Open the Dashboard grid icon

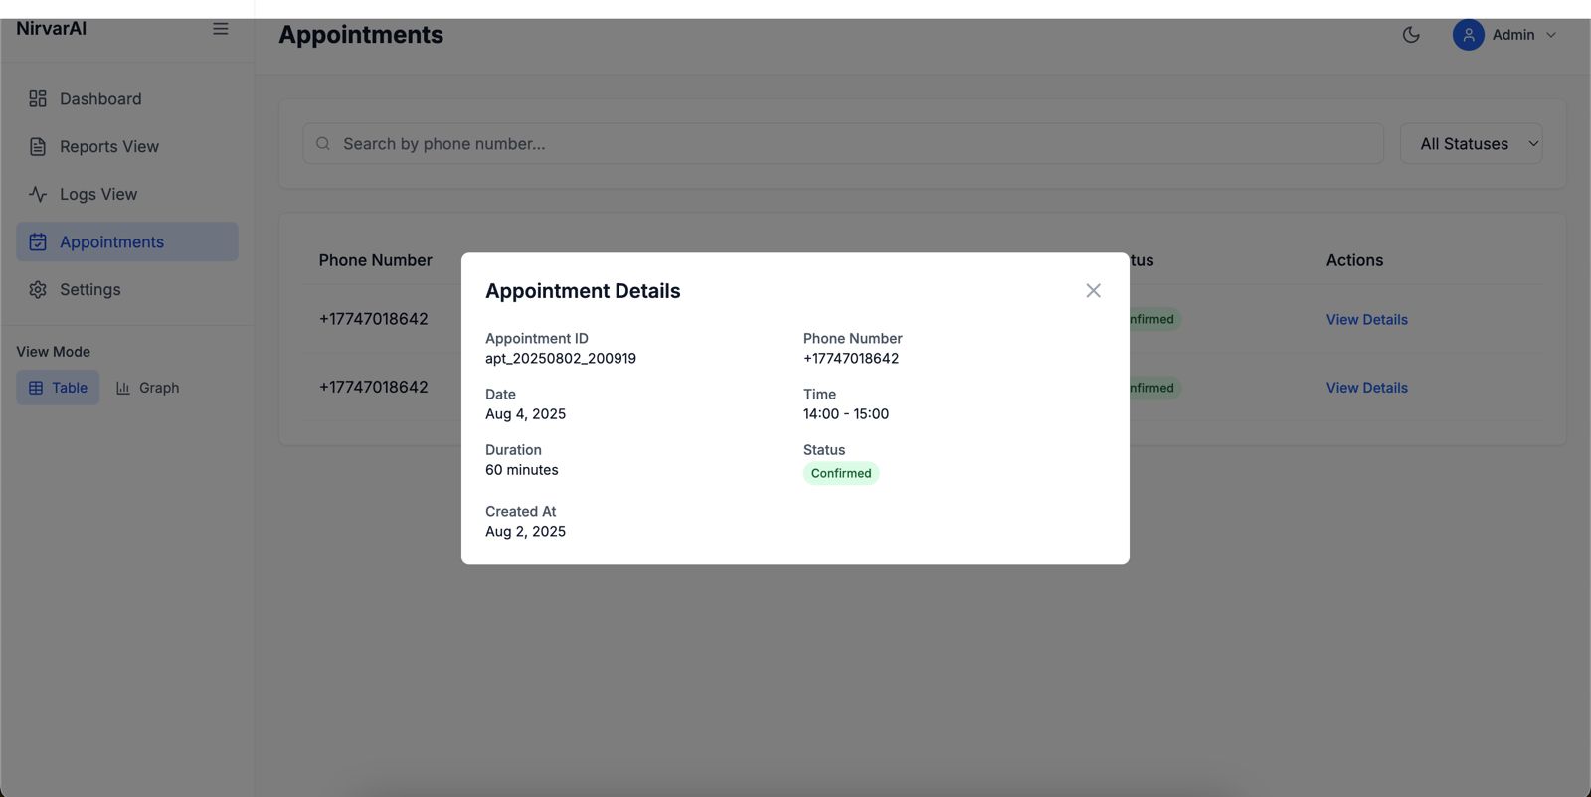click(38, 98)
